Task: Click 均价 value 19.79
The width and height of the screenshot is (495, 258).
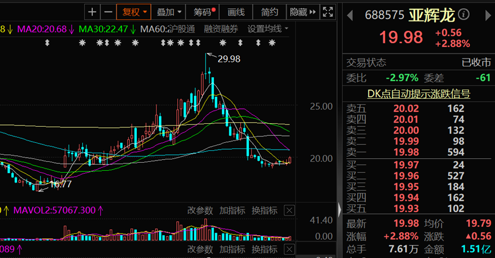Action: [x=478, y=223]
